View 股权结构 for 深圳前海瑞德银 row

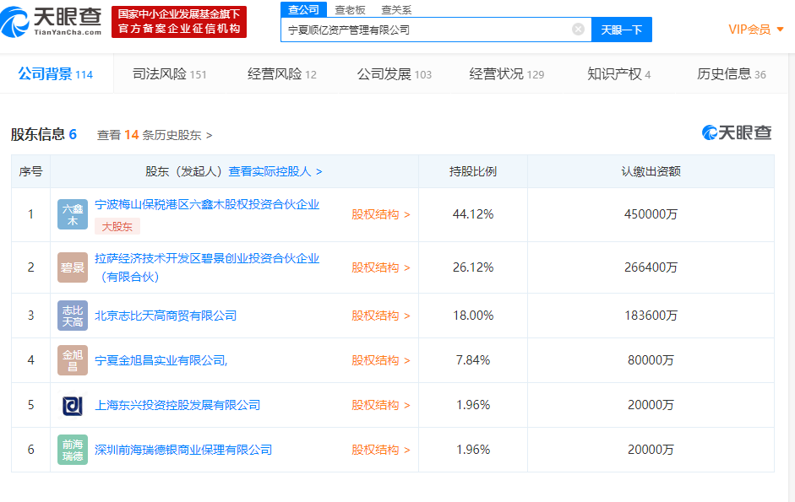381,450
